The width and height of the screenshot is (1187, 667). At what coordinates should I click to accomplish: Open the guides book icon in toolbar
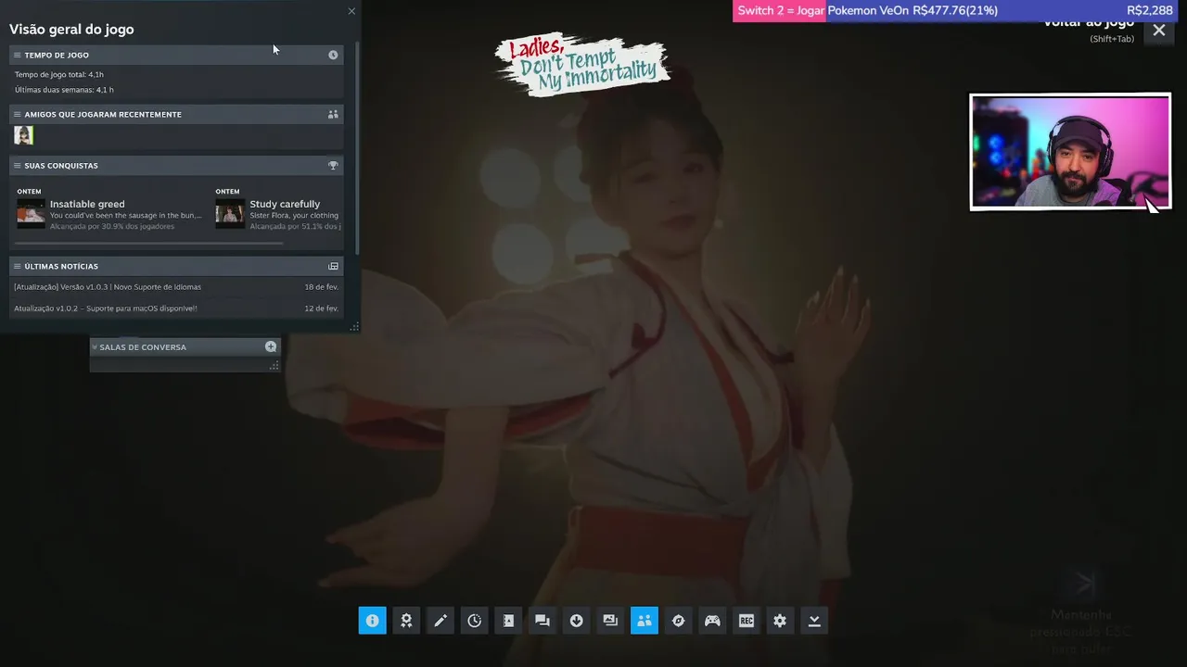click(x=508, y=621)
